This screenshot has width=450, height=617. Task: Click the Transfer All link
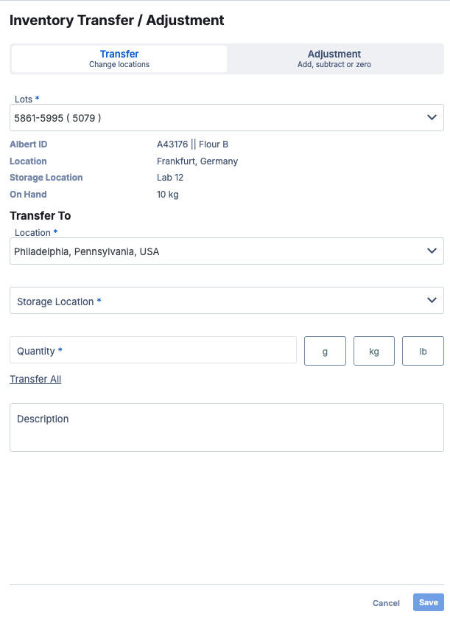coord(35,379)
